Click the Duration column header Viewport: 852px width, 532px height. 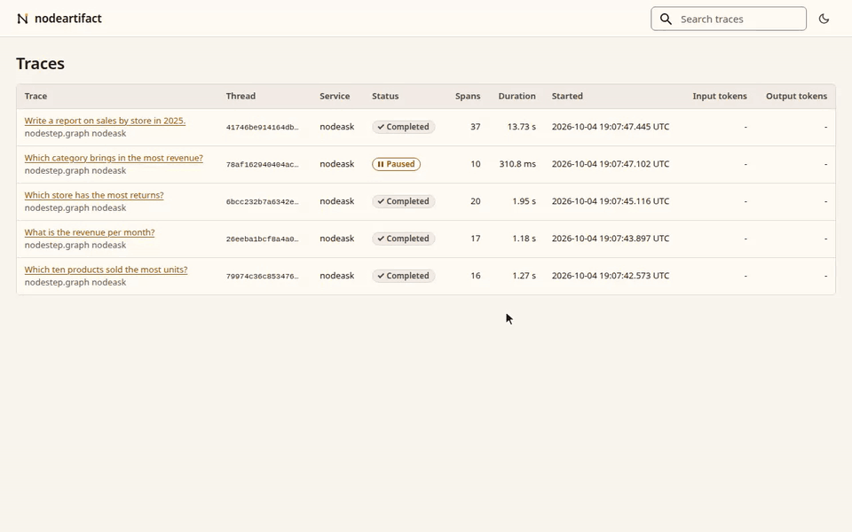click(517, 96)
